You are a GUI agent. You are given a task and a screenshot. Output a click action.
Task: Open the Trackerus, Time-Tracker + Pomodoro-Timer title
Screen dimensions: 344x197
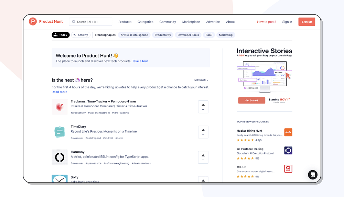point(103,101)
